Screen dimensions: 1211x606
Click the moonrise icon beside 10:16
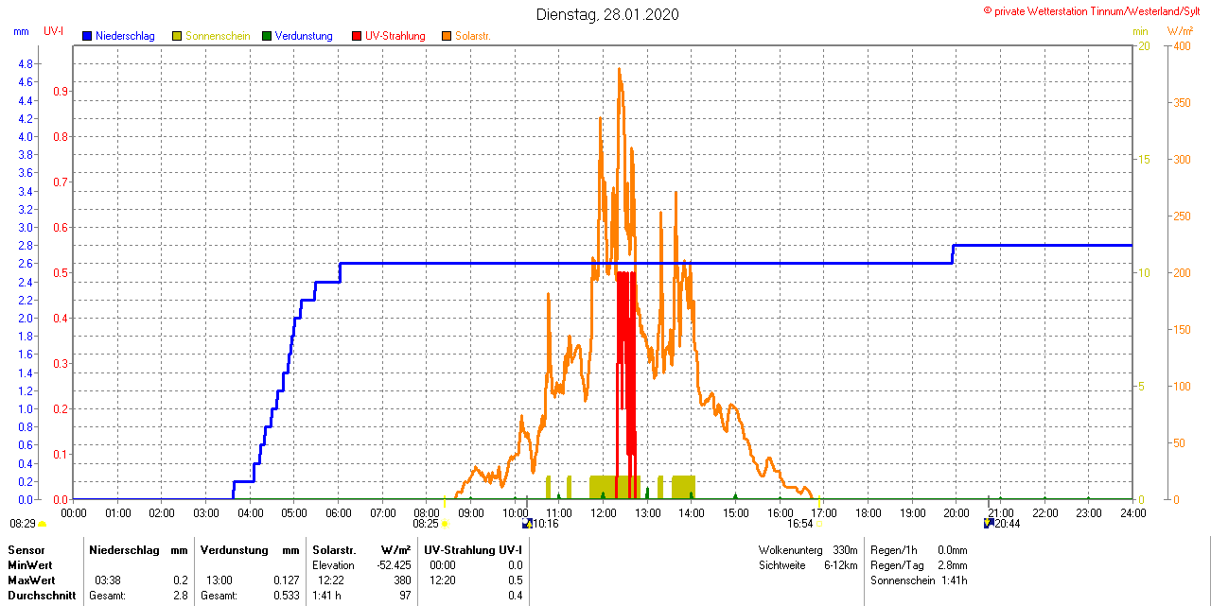[x=527, y=523]
